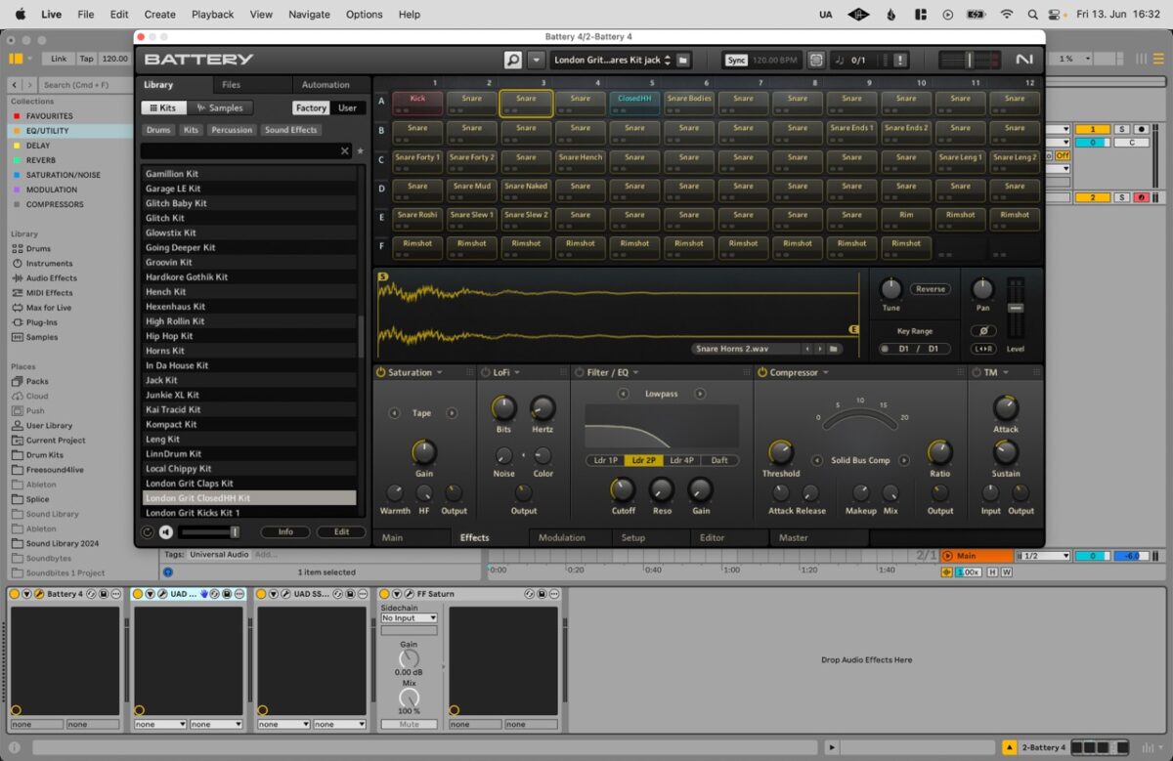Open the FF Saturn Sidechain No Input dropdown
Image resolution: width=1173 pixels, height=761 pixels.
pyautogui.click(x=410, y=617)
